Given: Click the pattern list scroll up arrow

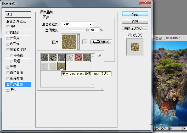Looking at the screenshot, I should click(x=93, y=56).
